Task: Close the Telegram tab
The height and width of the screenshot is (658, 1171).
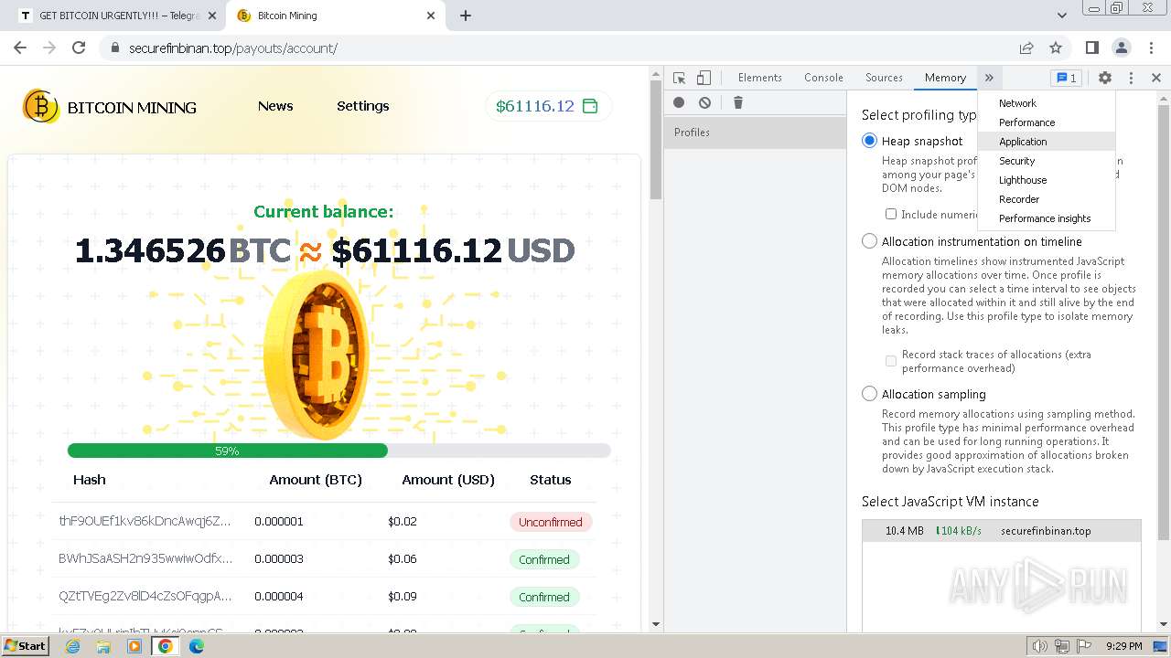Action: [211, 16]
